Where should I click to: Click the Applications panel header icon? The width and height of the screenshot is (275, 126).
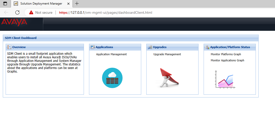click(x=92, y=47)
